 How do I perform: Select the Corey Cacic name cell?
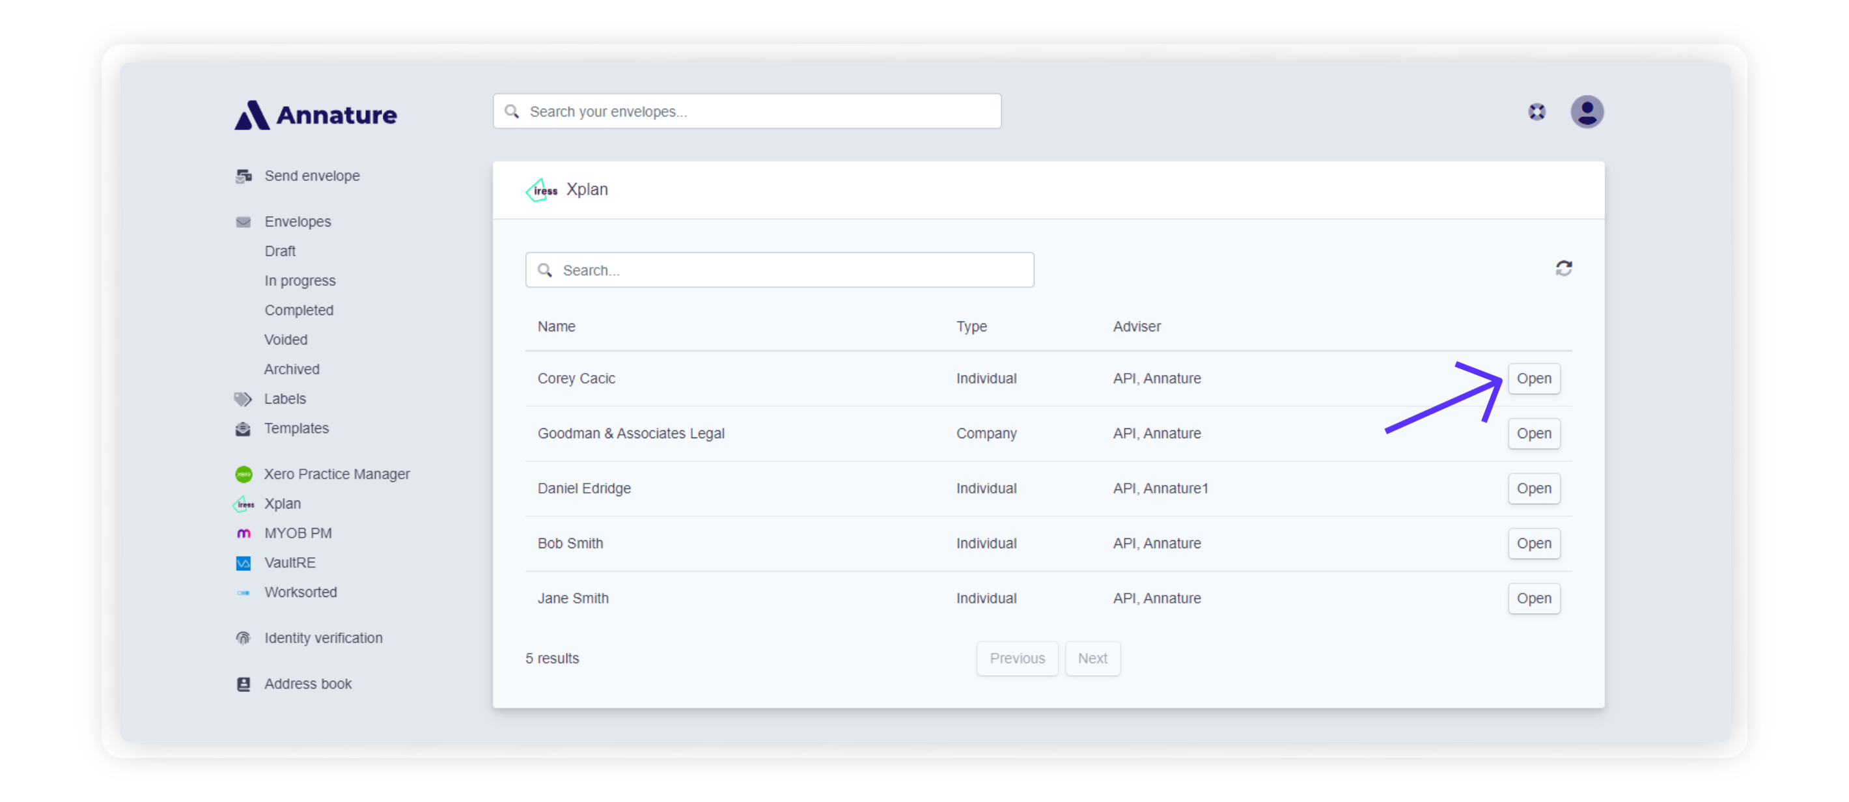point(576,378)
